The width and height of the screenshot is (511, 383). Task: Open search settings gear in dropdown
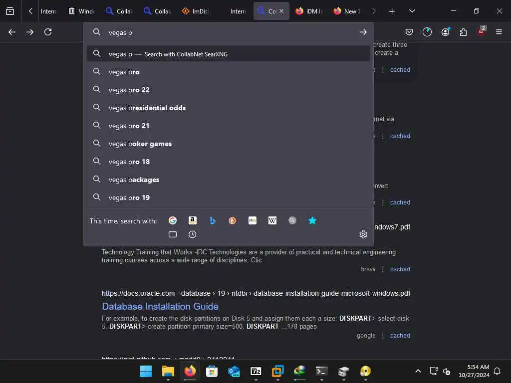pyautogui.click(x=363, y=234)
